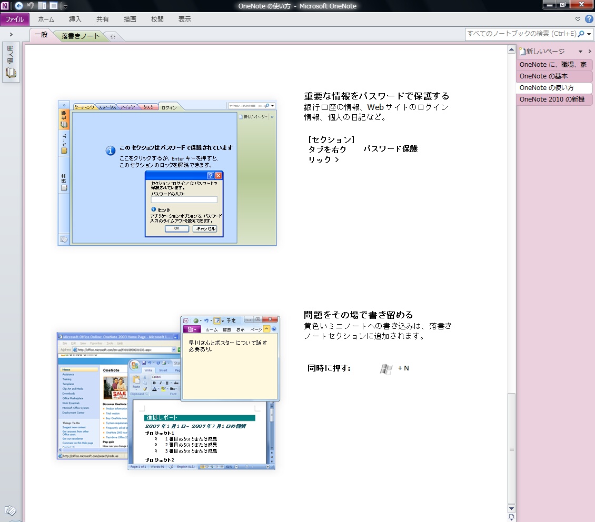This screenshot has width=595, height=522.
Task: Minimize the OneNote window
Action: [549, 5]
